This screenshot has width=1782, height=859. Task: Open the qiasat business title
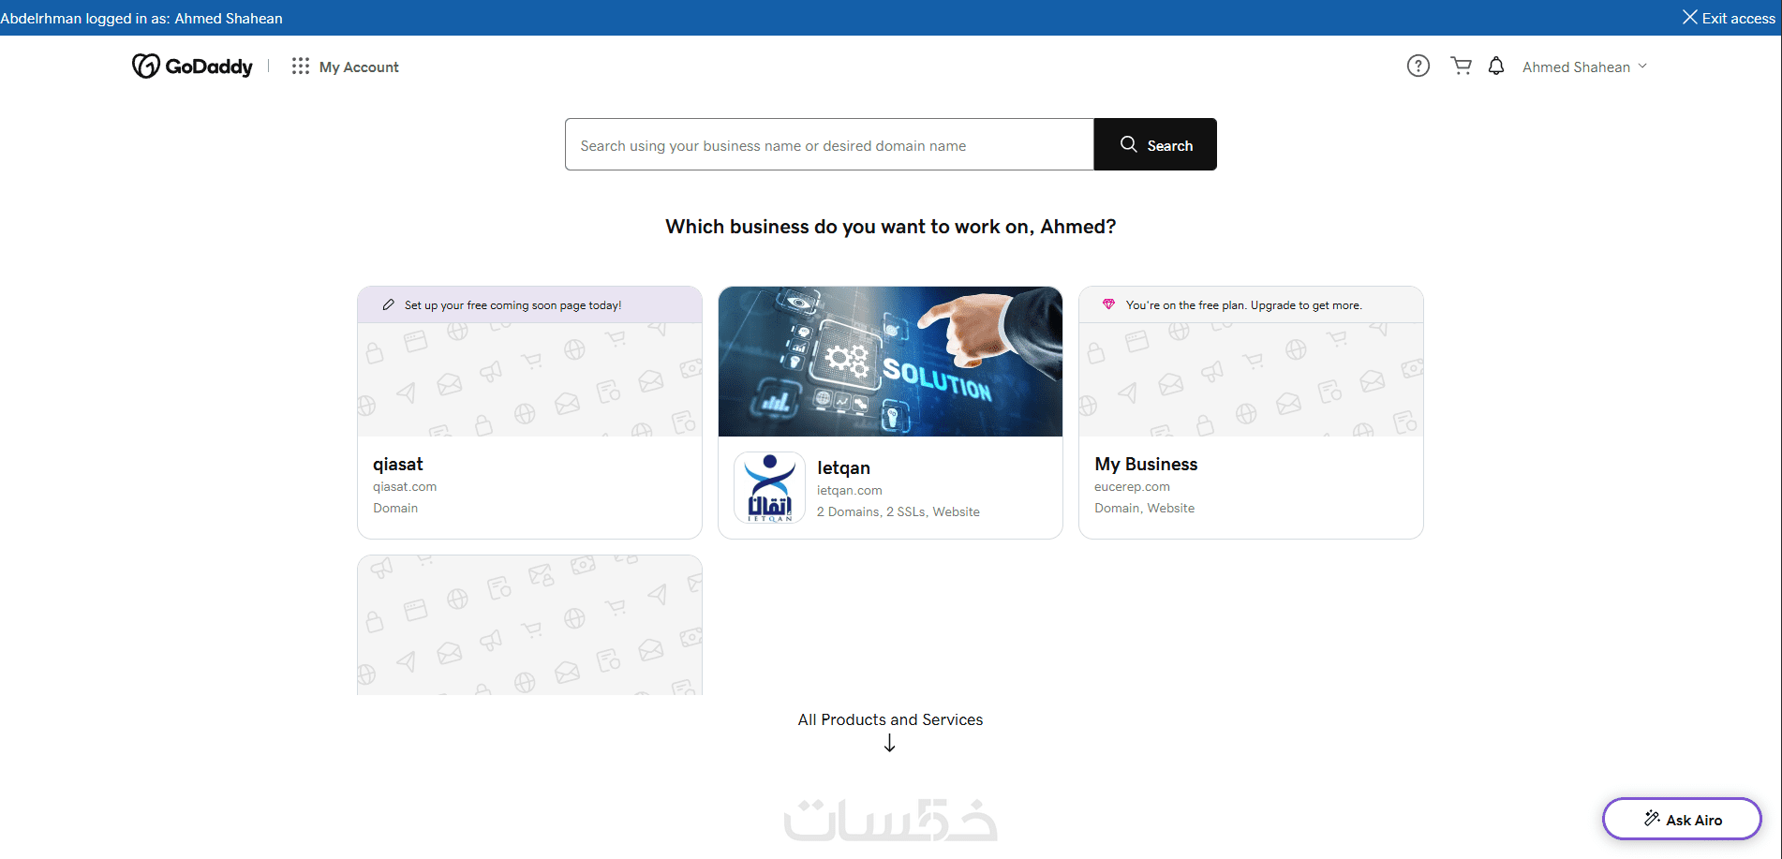(398, 464)
